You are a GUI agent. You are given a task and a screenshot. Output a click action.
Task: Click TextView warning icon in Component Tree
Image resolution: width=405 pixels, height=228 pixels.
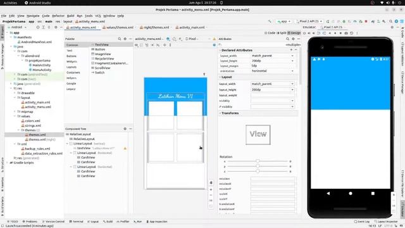[x=125, y=148]
